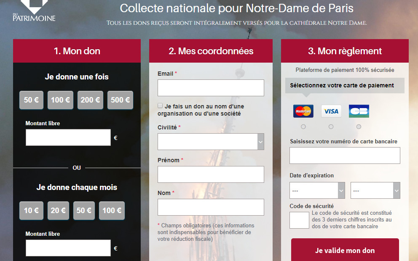Open the expiration month dropdown
Screen dimensions: 418x261
tap(317, 190)
